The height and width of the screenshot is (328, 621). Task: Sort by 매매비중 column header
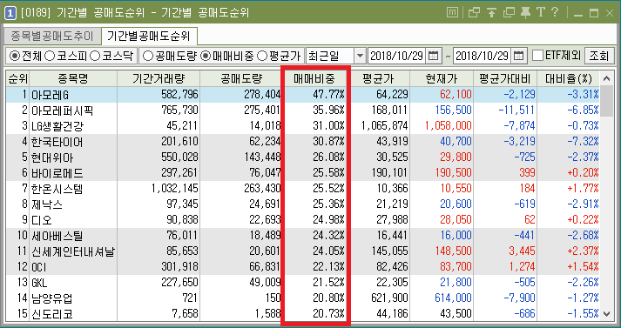pos(314,78)
